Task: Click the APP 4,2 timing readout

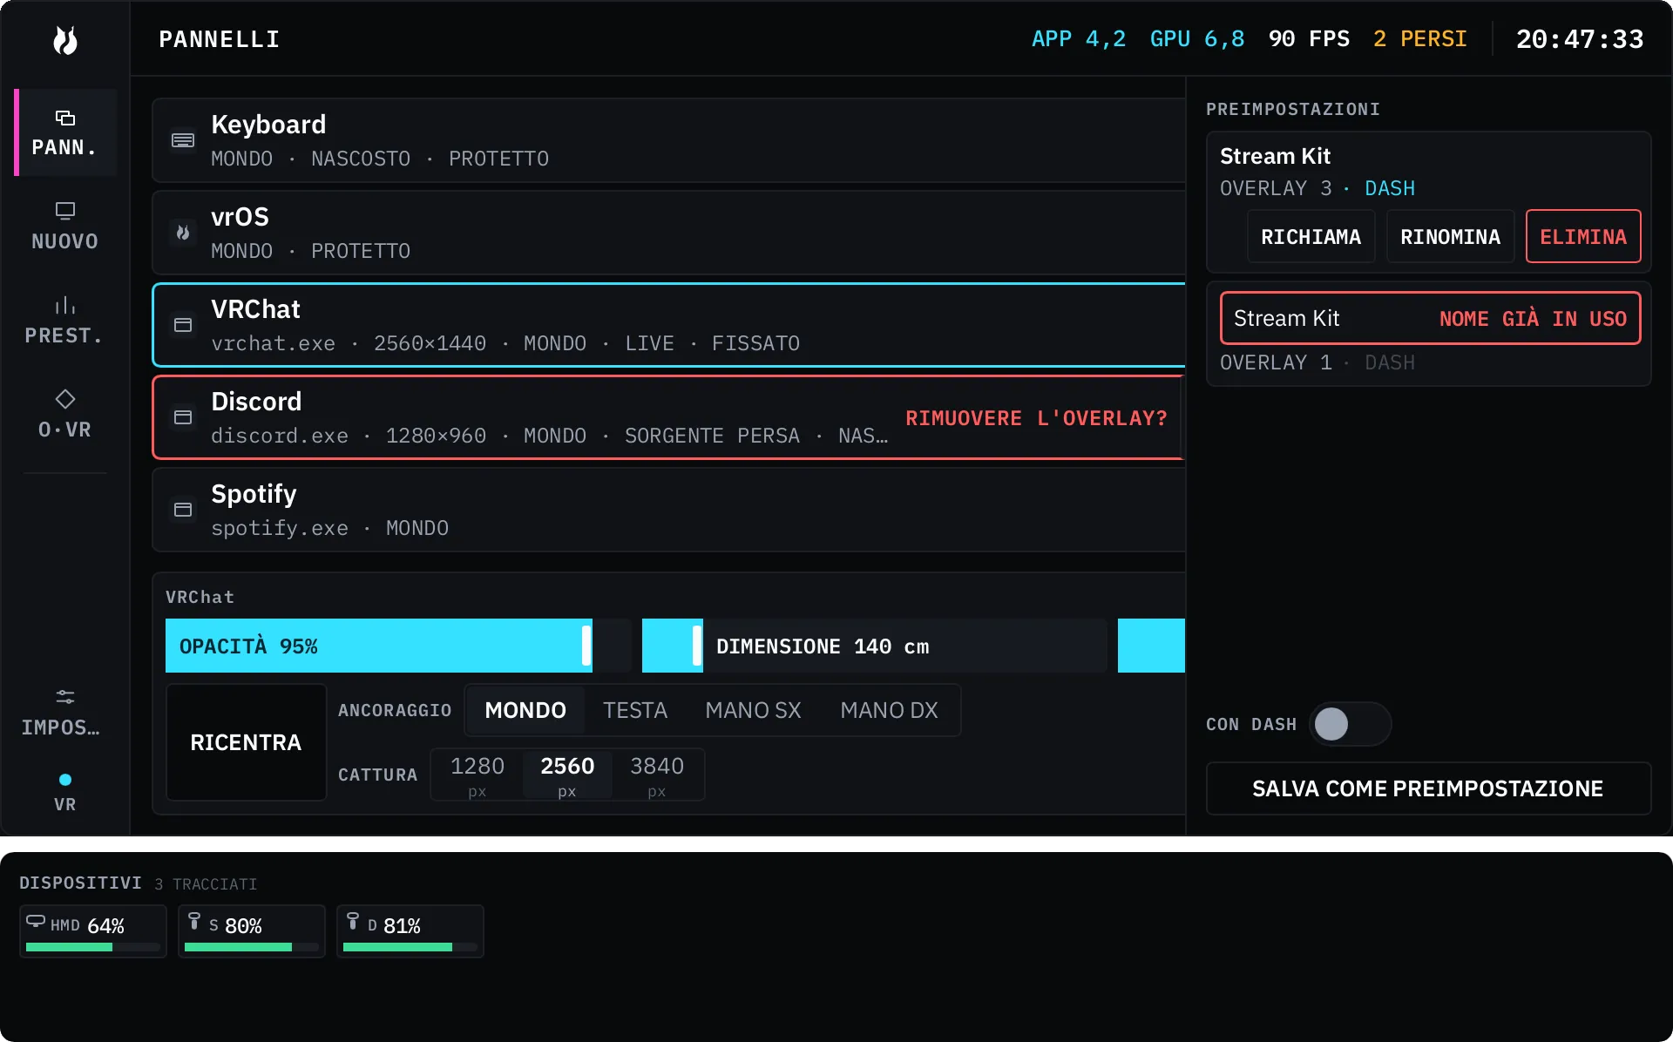Action: pyautogui.click(x=1079, y=39)
